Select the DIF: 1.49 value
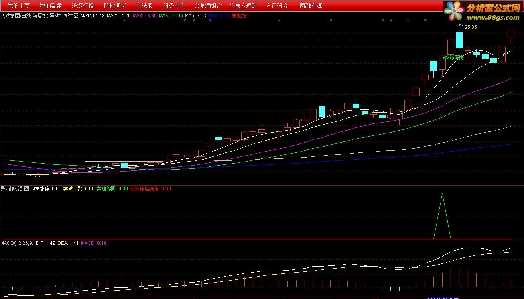The height and width of the screenshot is (299, 524). tap(45, 243)
